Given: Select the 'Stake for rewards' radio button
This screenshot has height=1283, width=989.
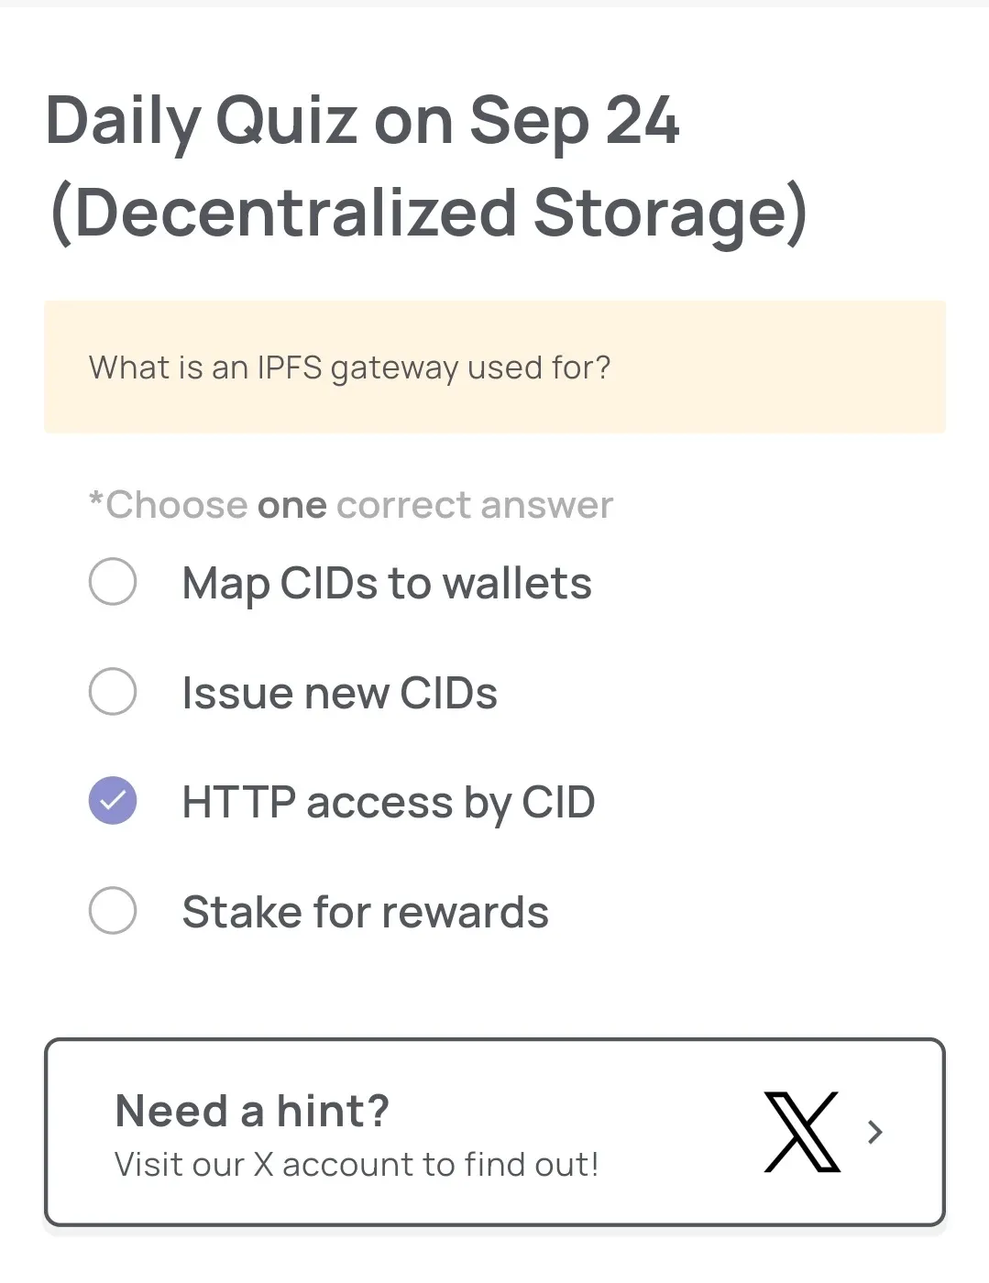Looking at the screenshot, I should coord(112,911).
